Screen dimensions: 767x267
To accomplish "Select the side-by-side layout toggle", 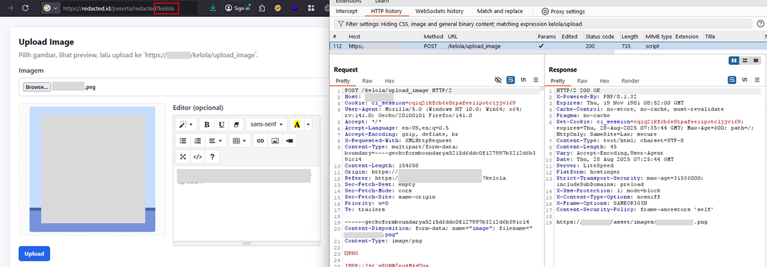I will point(734,61).
